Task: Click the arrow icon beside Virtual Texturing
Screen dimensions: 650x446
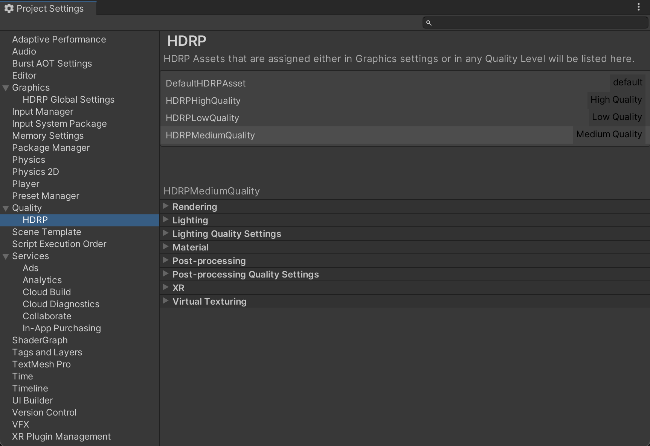Action: (166, 301)
